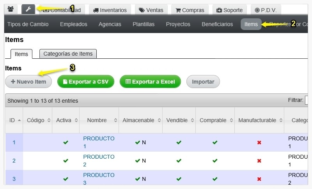Click Comprable checkmark for PRODUCTO 2
This screenshot has height=189, width=312.
[215, 161]
